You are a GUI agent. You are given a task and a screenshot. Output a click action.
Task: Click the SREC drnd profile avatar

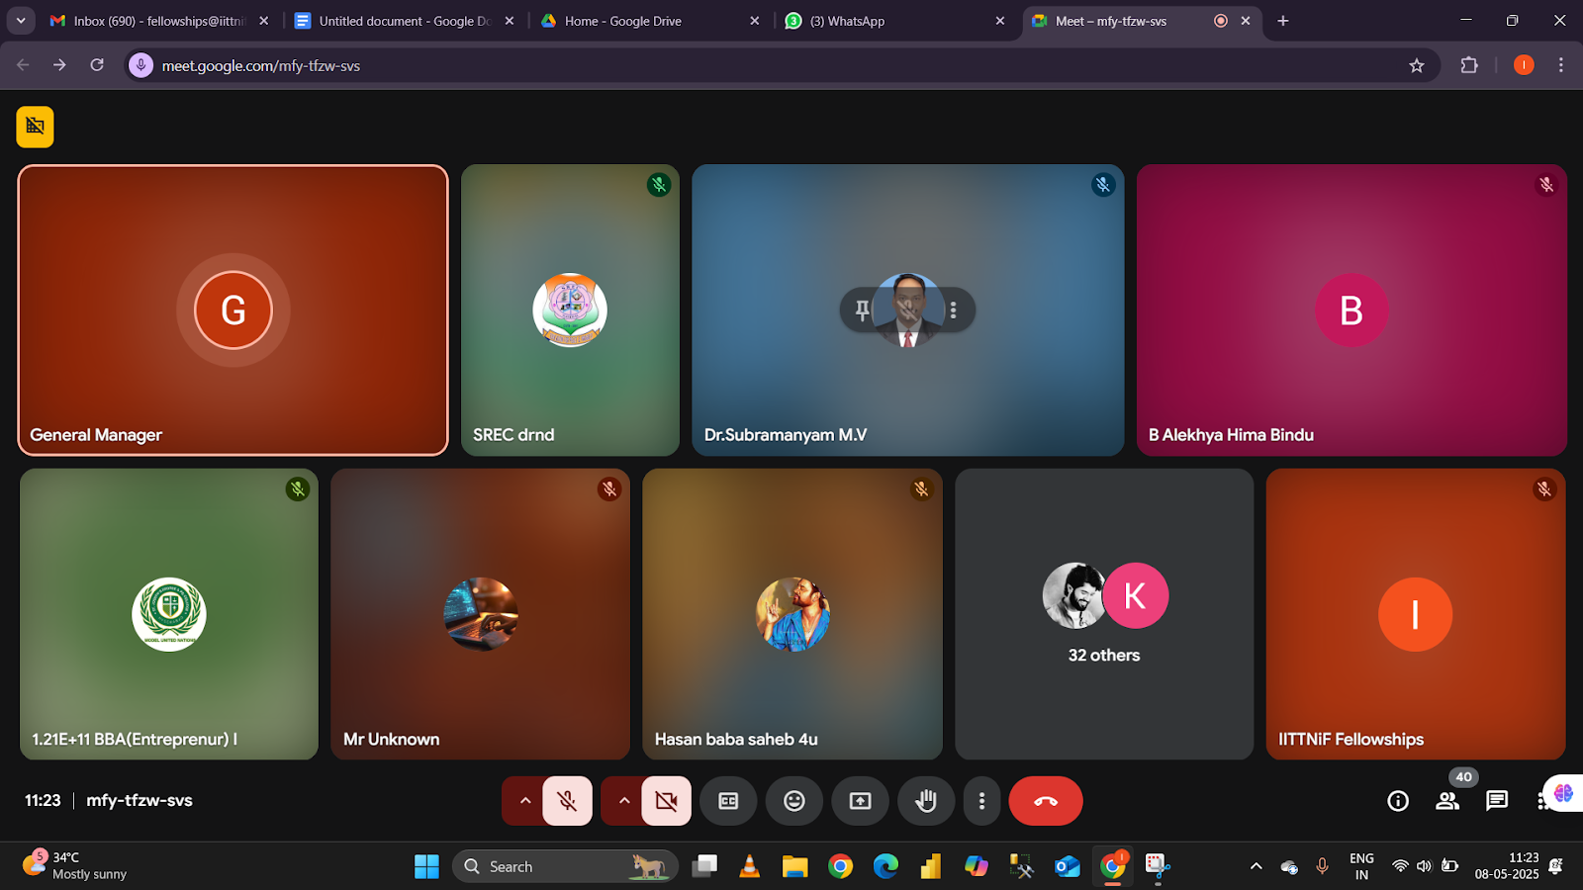(570, 311)
